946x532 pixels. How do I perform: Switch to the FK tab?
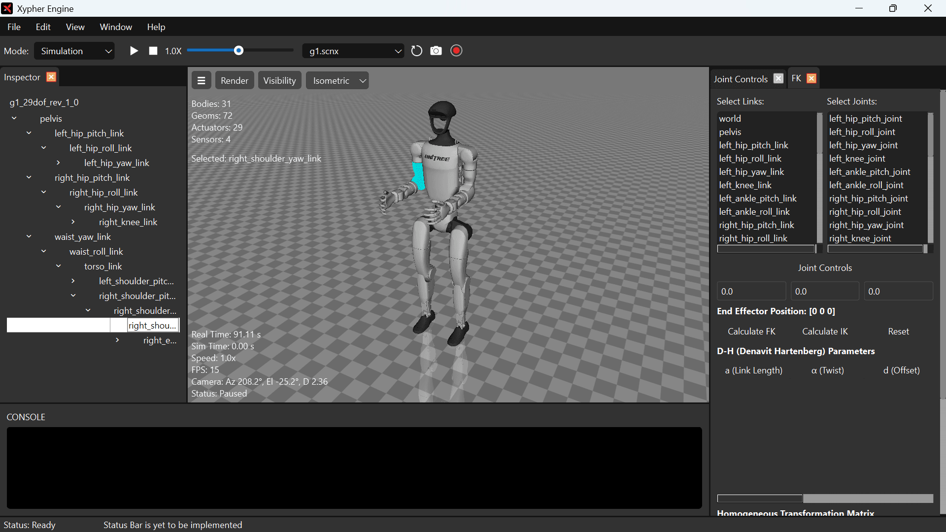796,78
